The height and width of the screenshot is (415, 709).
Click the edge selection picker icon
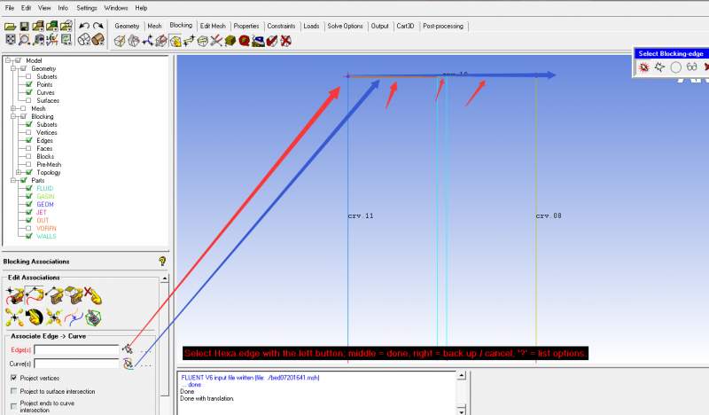point(128,349)
